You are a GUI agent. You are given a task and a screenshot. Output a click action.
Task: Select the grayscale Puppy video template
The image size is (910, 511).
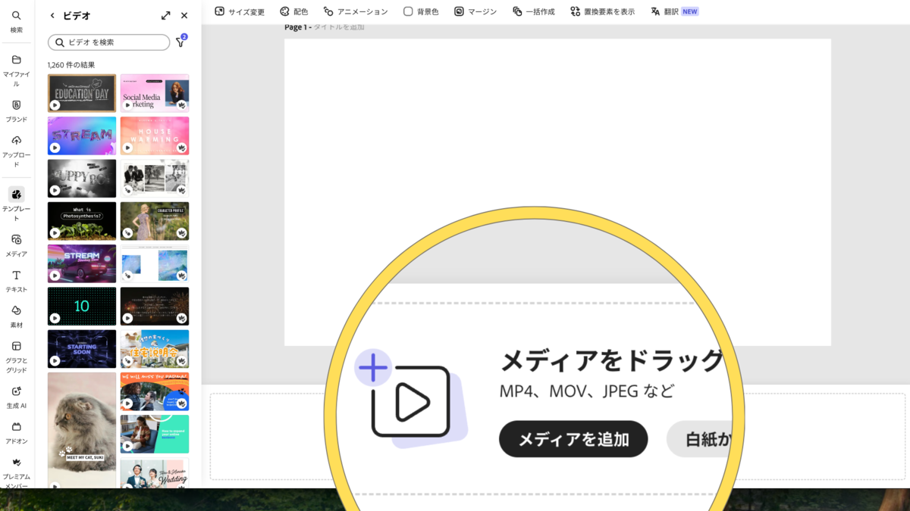point(82,178)
